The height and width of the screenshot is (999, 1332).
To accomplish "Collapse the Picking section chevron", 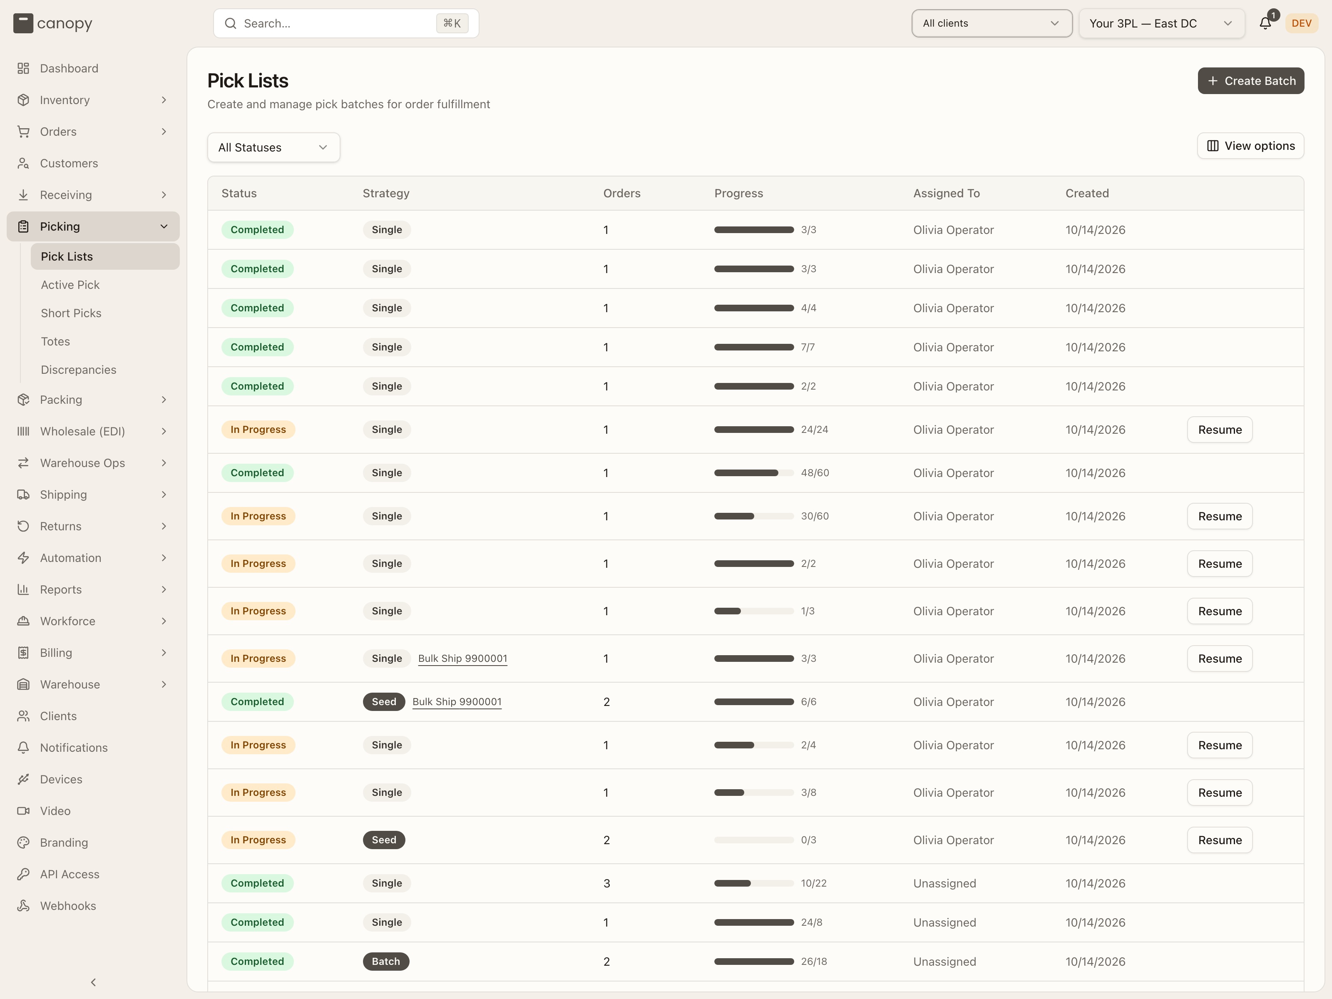I will [164, 226].
